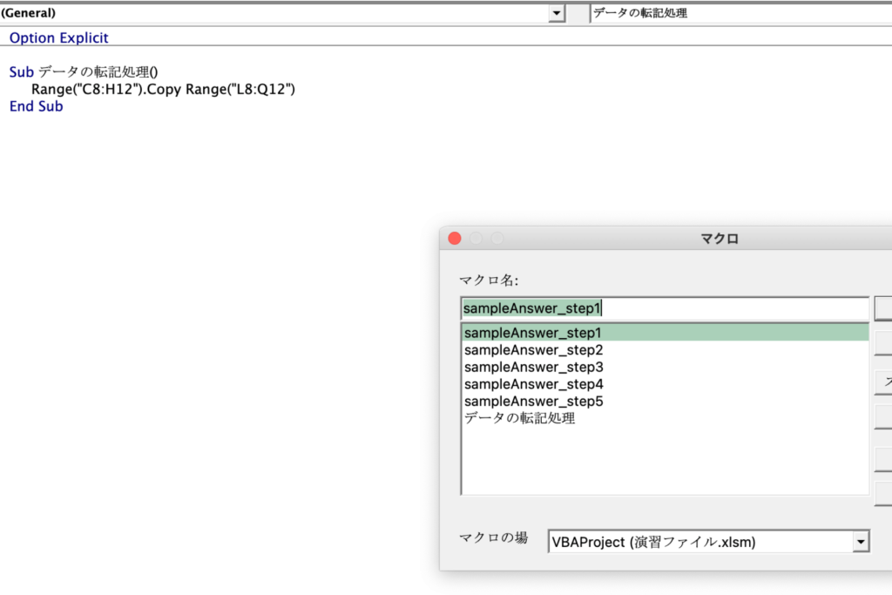Choose sampleAnswer_step3 from the macro list
Viewport: 892px width, 595px height.
click(x=532, y=368)
